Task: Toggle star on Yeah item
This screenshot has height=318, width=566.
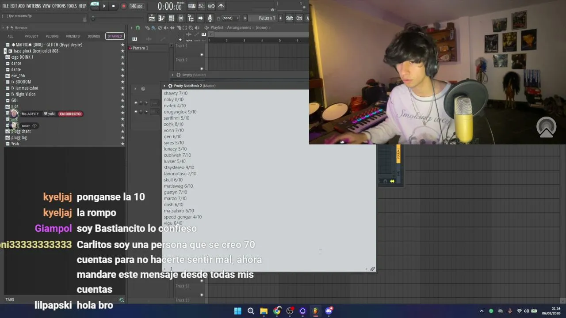Action: click(x=122, y=144)
